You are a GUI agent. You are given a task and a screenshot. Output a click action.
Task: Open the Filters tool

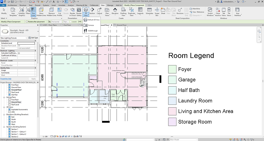pos(28,11)
